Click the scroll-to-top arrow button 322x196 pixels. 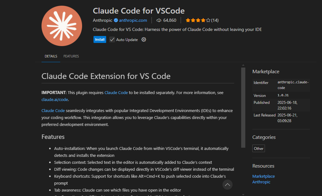pyautogui.click(x=227, y=185)
